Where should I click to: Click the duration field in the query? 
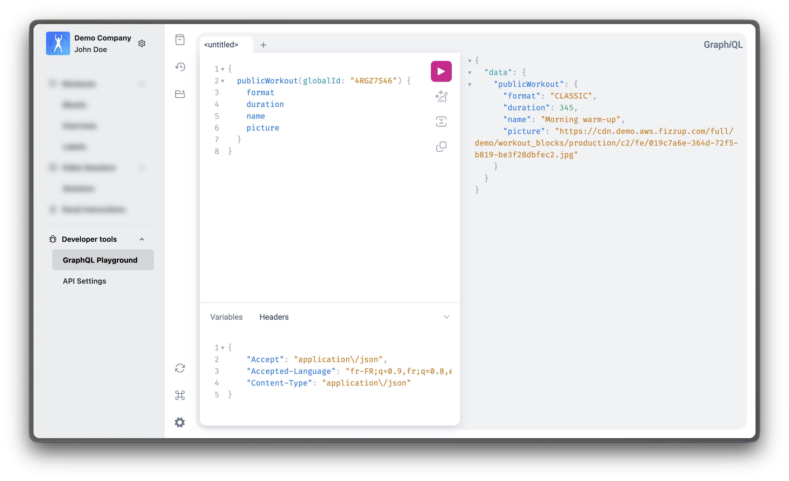point(265,104)
